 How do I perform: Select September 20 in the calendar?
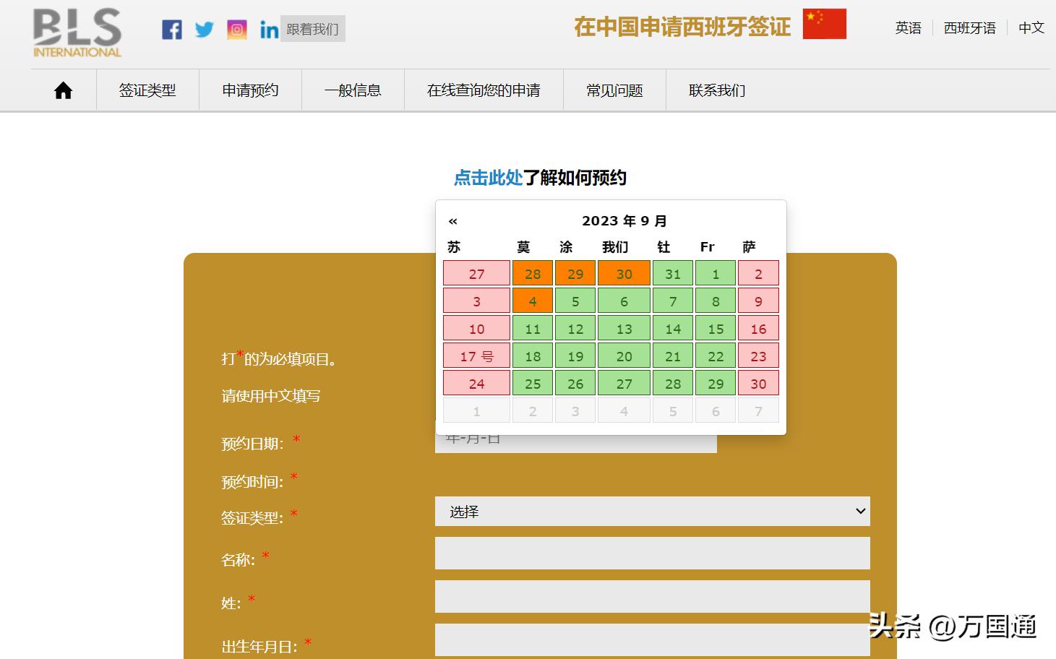click(623, 356)
